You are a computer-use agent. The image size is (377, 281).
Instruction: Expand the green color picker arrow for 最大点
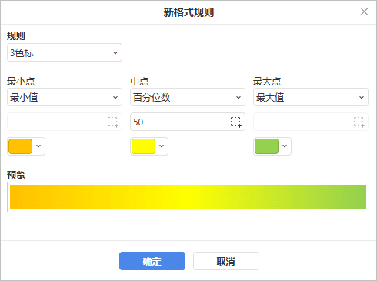(x=285, y=146)
